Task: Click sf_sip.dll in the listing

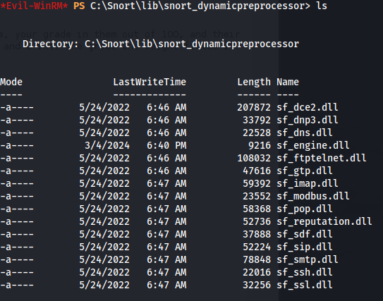Action: coord(304,247)
